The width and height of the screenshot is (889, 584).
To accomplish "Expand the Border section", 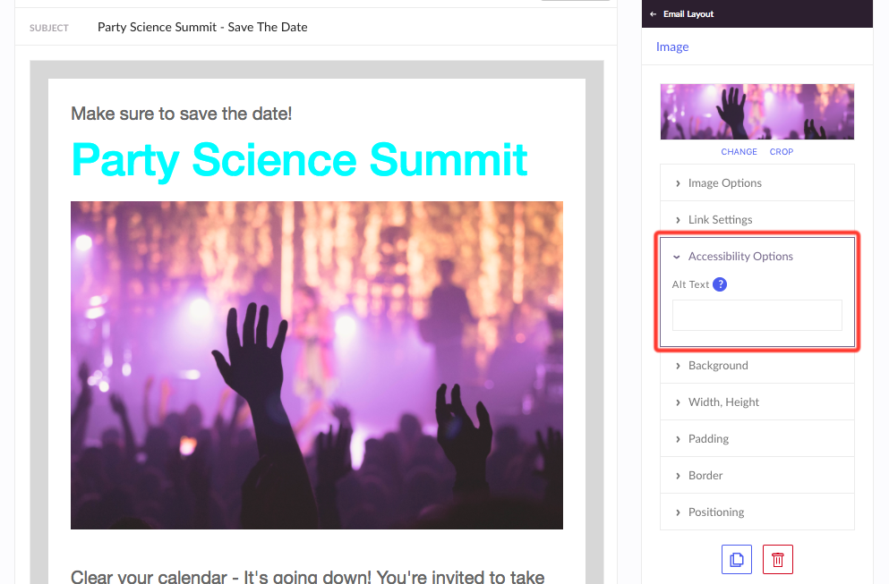I will pyautogui.click(x=757, y=475).
